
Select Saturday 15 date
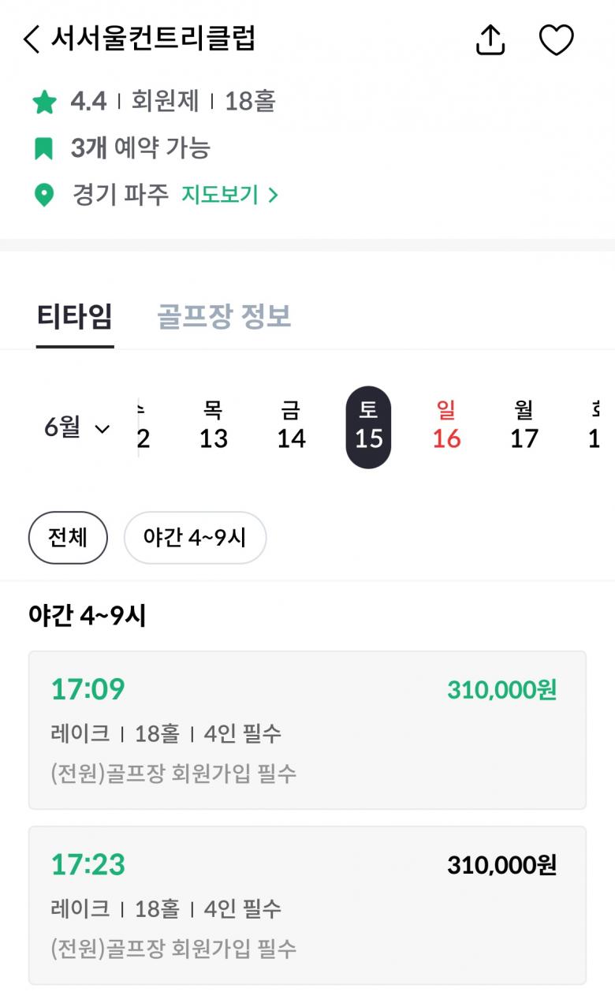pyautogui.click(x=368, y=427)
